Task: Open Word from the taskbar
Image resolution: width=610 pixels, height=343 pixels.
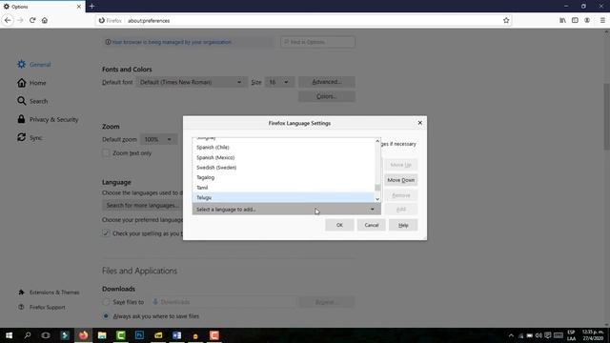Action: tap(176, 335)
